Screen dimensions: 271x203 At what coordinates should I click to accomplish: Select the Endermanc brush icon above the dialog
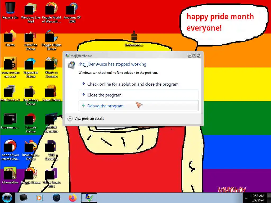pos(134,38)
